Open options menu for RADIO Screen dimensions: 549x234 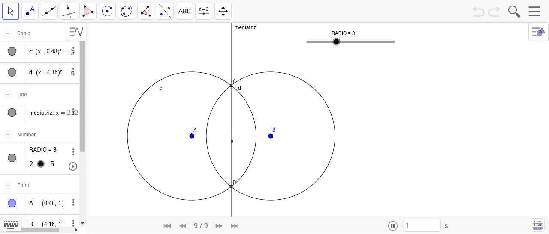coord(73,152)
